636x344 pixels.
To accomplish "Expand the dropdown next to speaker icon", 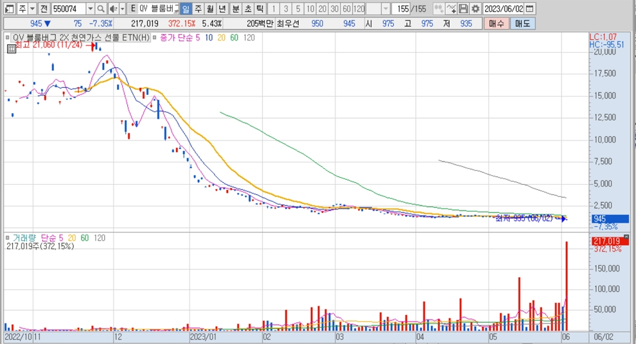I will point(122,8).
